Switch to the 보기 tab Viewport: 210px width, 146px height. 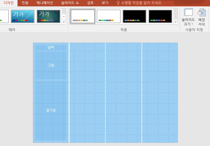pyautogui.click(x=105, y=3)
